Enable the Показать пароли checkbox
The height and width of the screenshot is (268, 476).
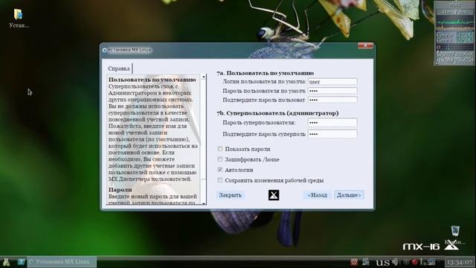point(220,149)
